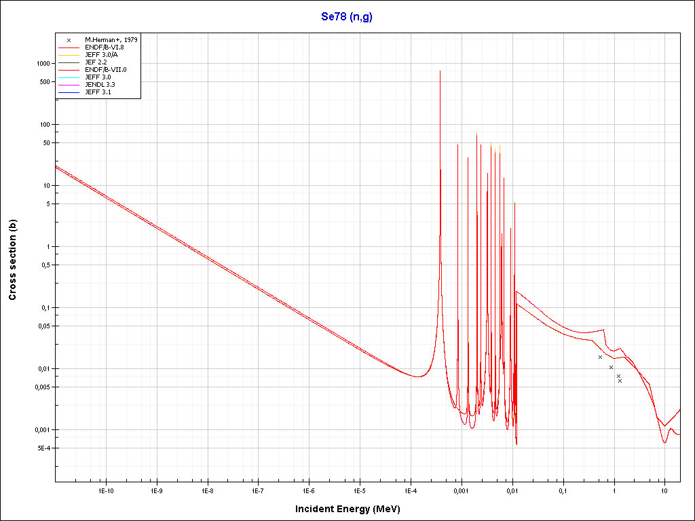Viewport: 695px width, 521px height.
Task: Click the x-axis tick label 10
Action: [x=664, y=490]
